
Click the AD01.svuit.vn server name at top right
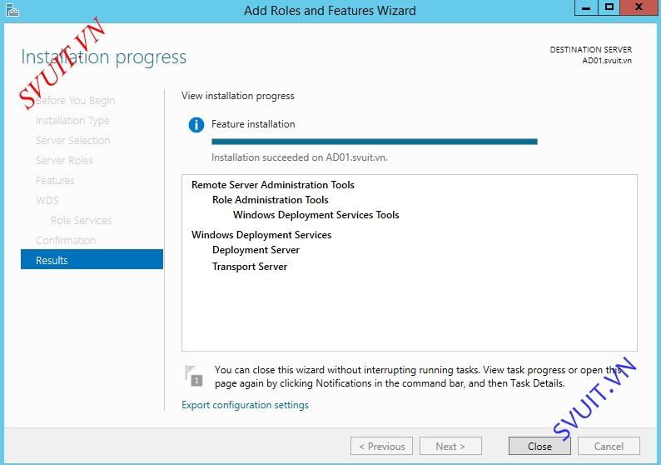[607, 60]
